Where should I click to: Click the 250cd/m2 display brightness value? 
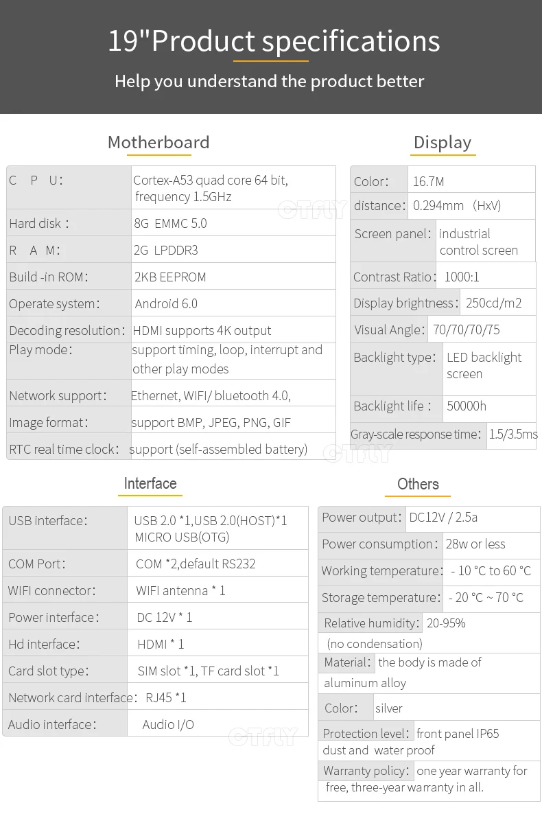tap(494, 303)
